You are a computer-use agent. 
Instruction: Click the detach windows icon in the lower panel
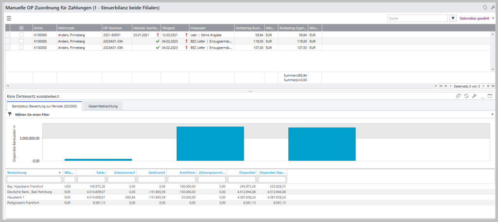(x=458, y=96)
